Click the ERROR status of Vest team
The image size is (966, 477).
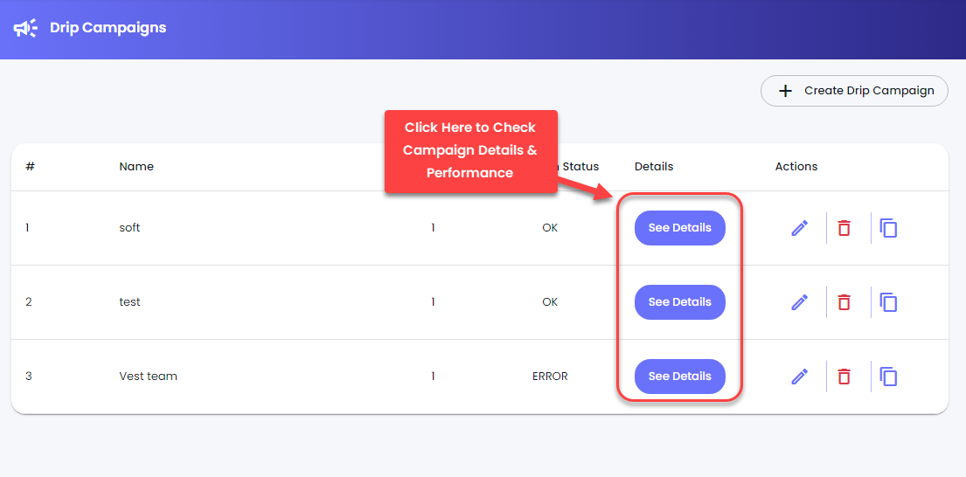coord(550,376)
